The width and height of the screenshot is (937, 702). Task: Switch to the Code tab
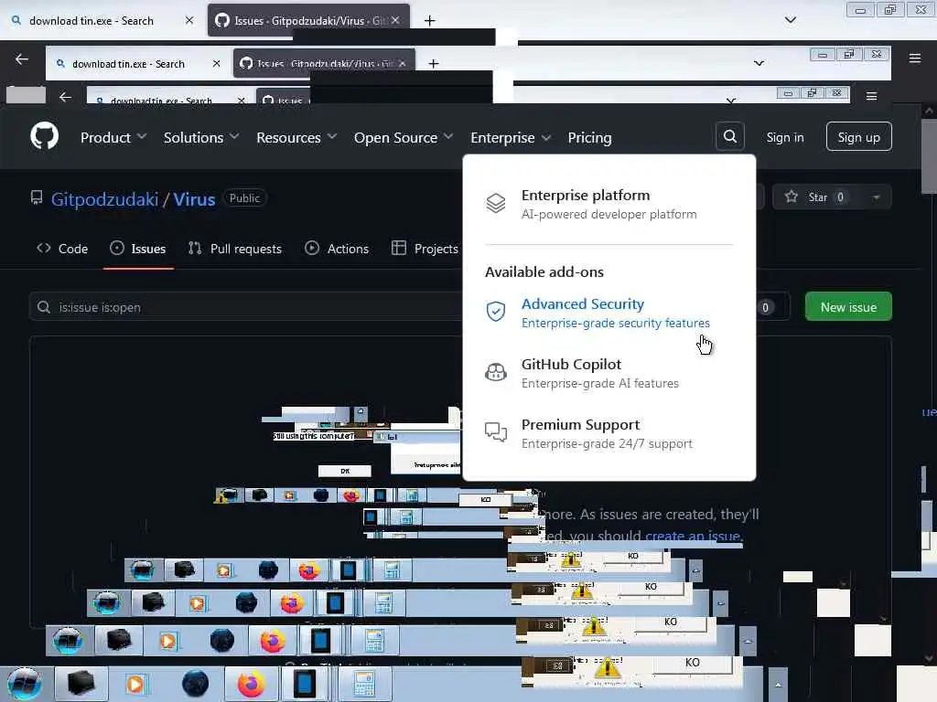point(62,249)
